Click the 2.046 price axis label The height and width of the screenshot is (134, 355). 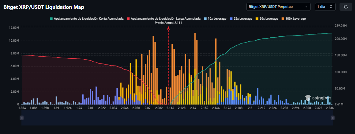pyautogui.click(x=124, y=108)
